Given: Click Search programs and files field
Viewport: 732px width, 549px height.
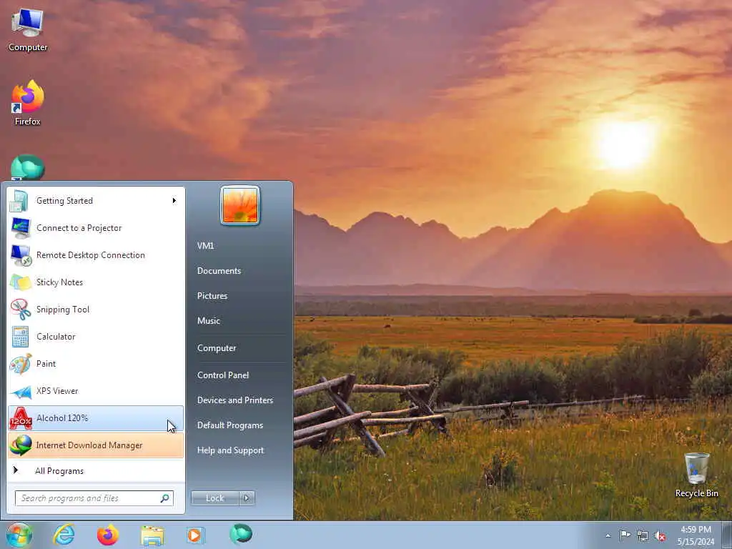Looking at the screenshot, I should pyautogui.click(x=94, y=498).
